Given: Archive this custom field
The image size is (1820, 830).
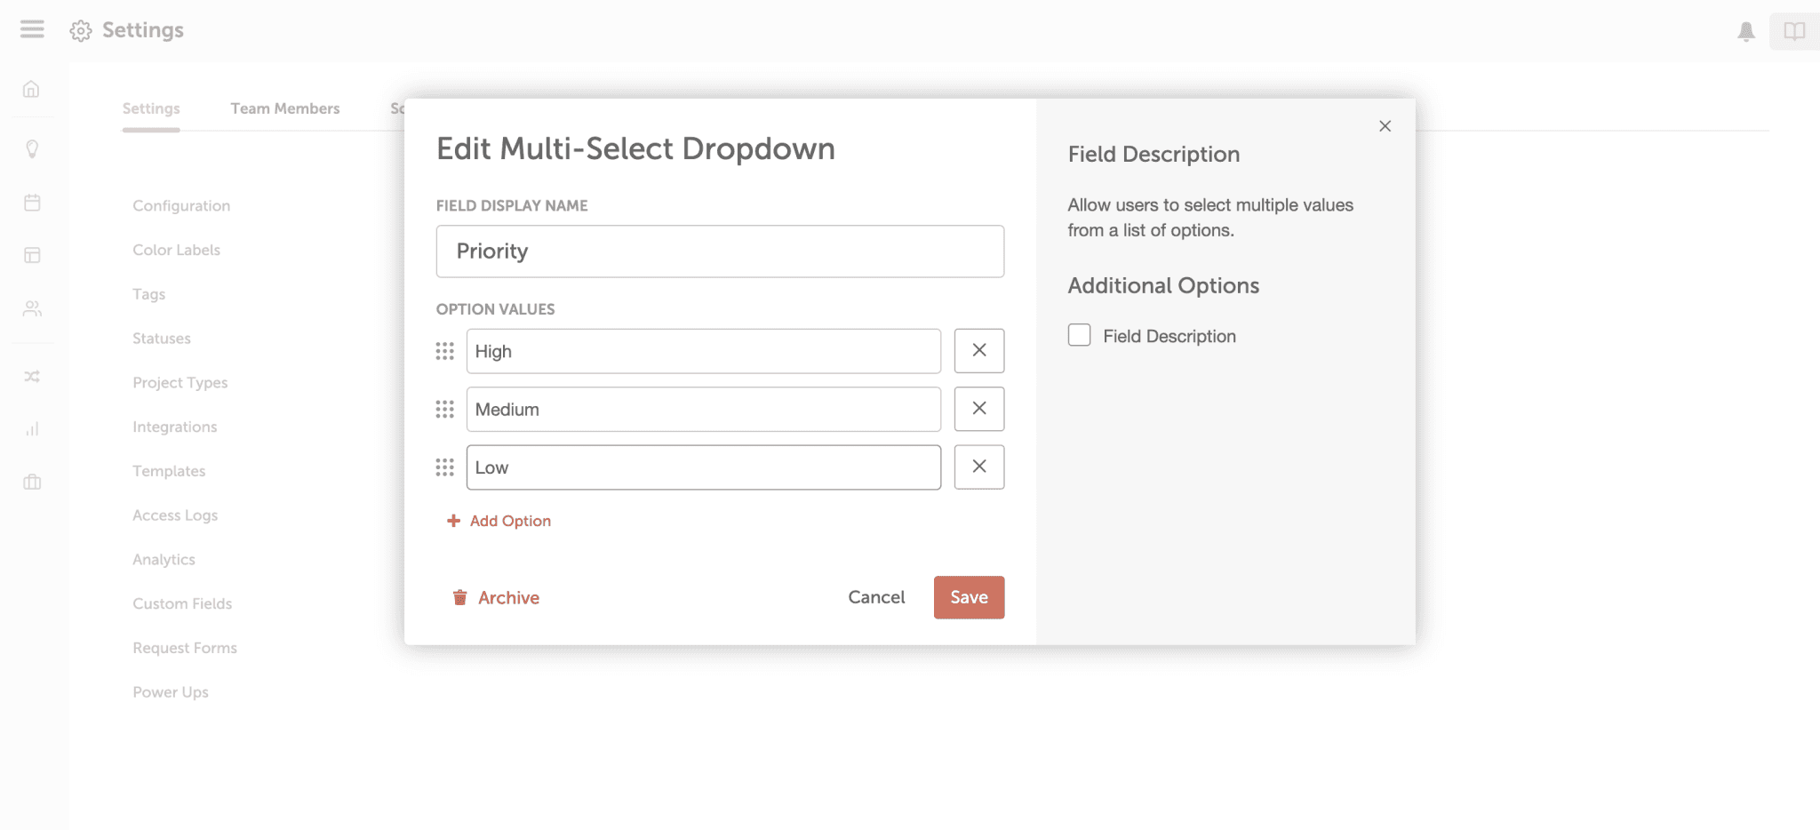Looking at the screenshot, I should 496,597.
